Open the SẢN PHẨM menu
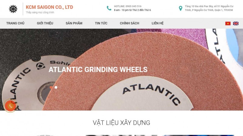 pos(74,23)
